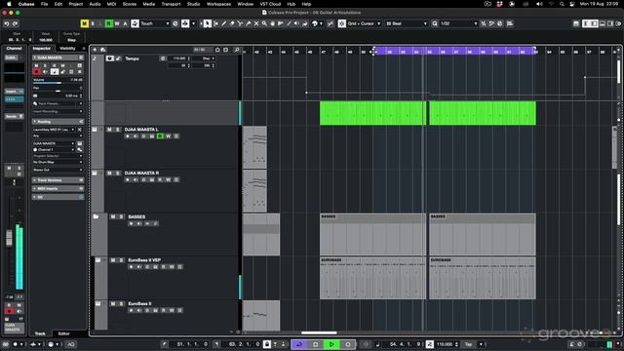
Task: Switch to the Editor tab at bottom
Action: pyautogui.click(x=64, y=333)
